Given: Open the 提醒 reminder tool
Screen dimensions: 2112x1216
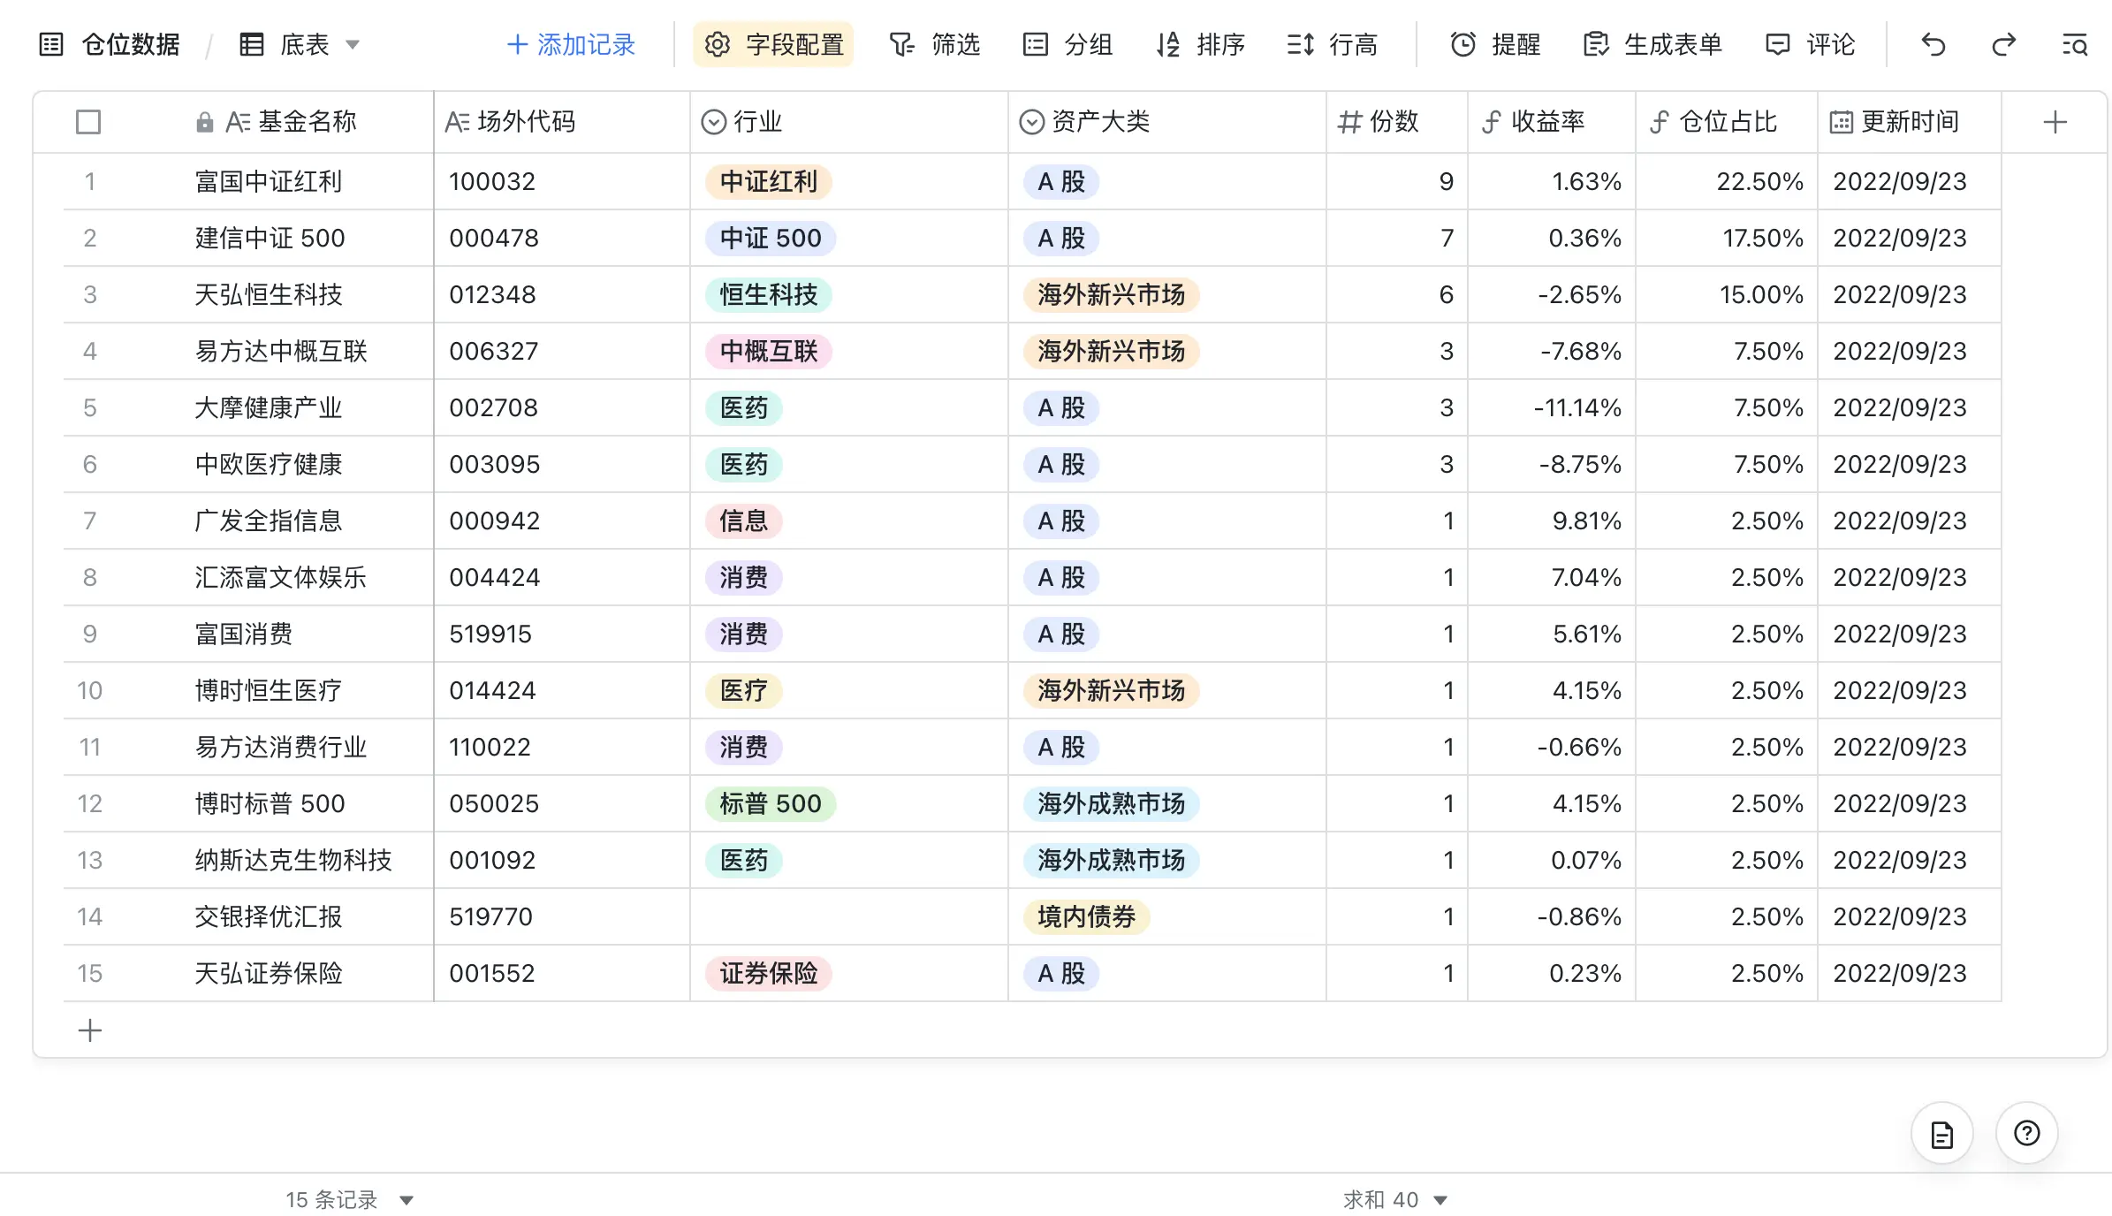Looking at the screenshot, I should [1496, 44].
